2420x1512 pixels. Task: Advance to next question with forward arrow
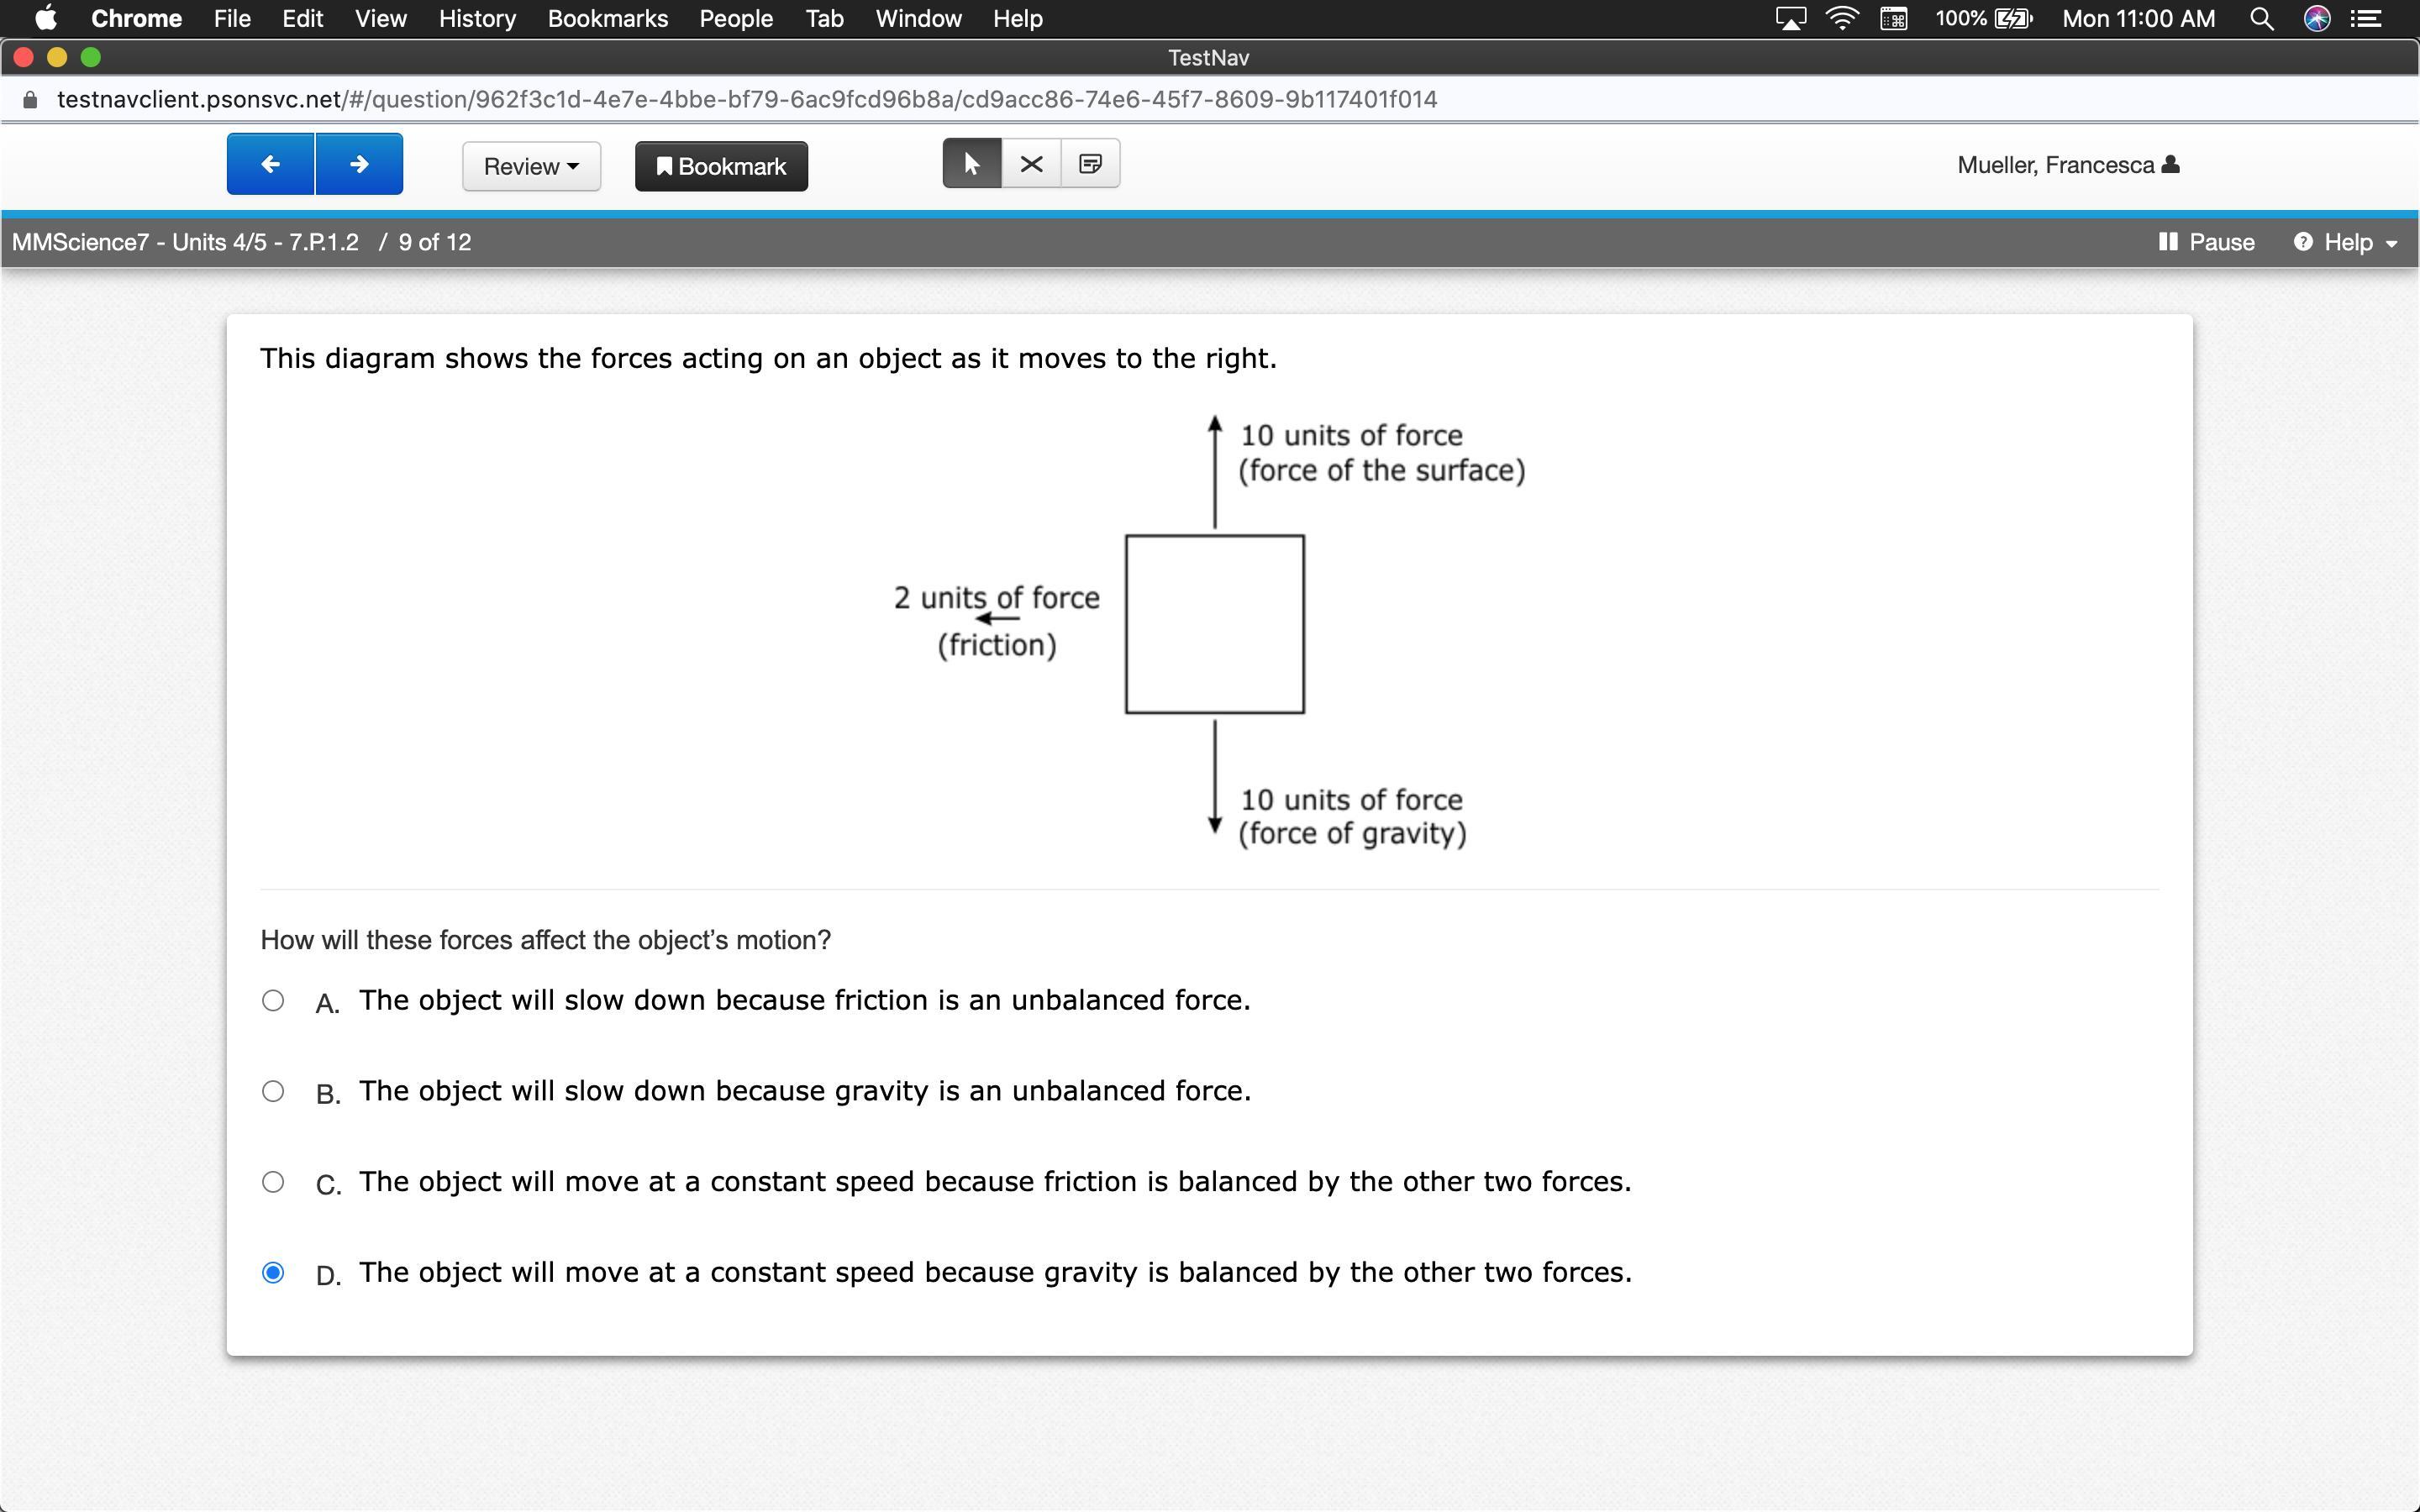tap(359, 164)
